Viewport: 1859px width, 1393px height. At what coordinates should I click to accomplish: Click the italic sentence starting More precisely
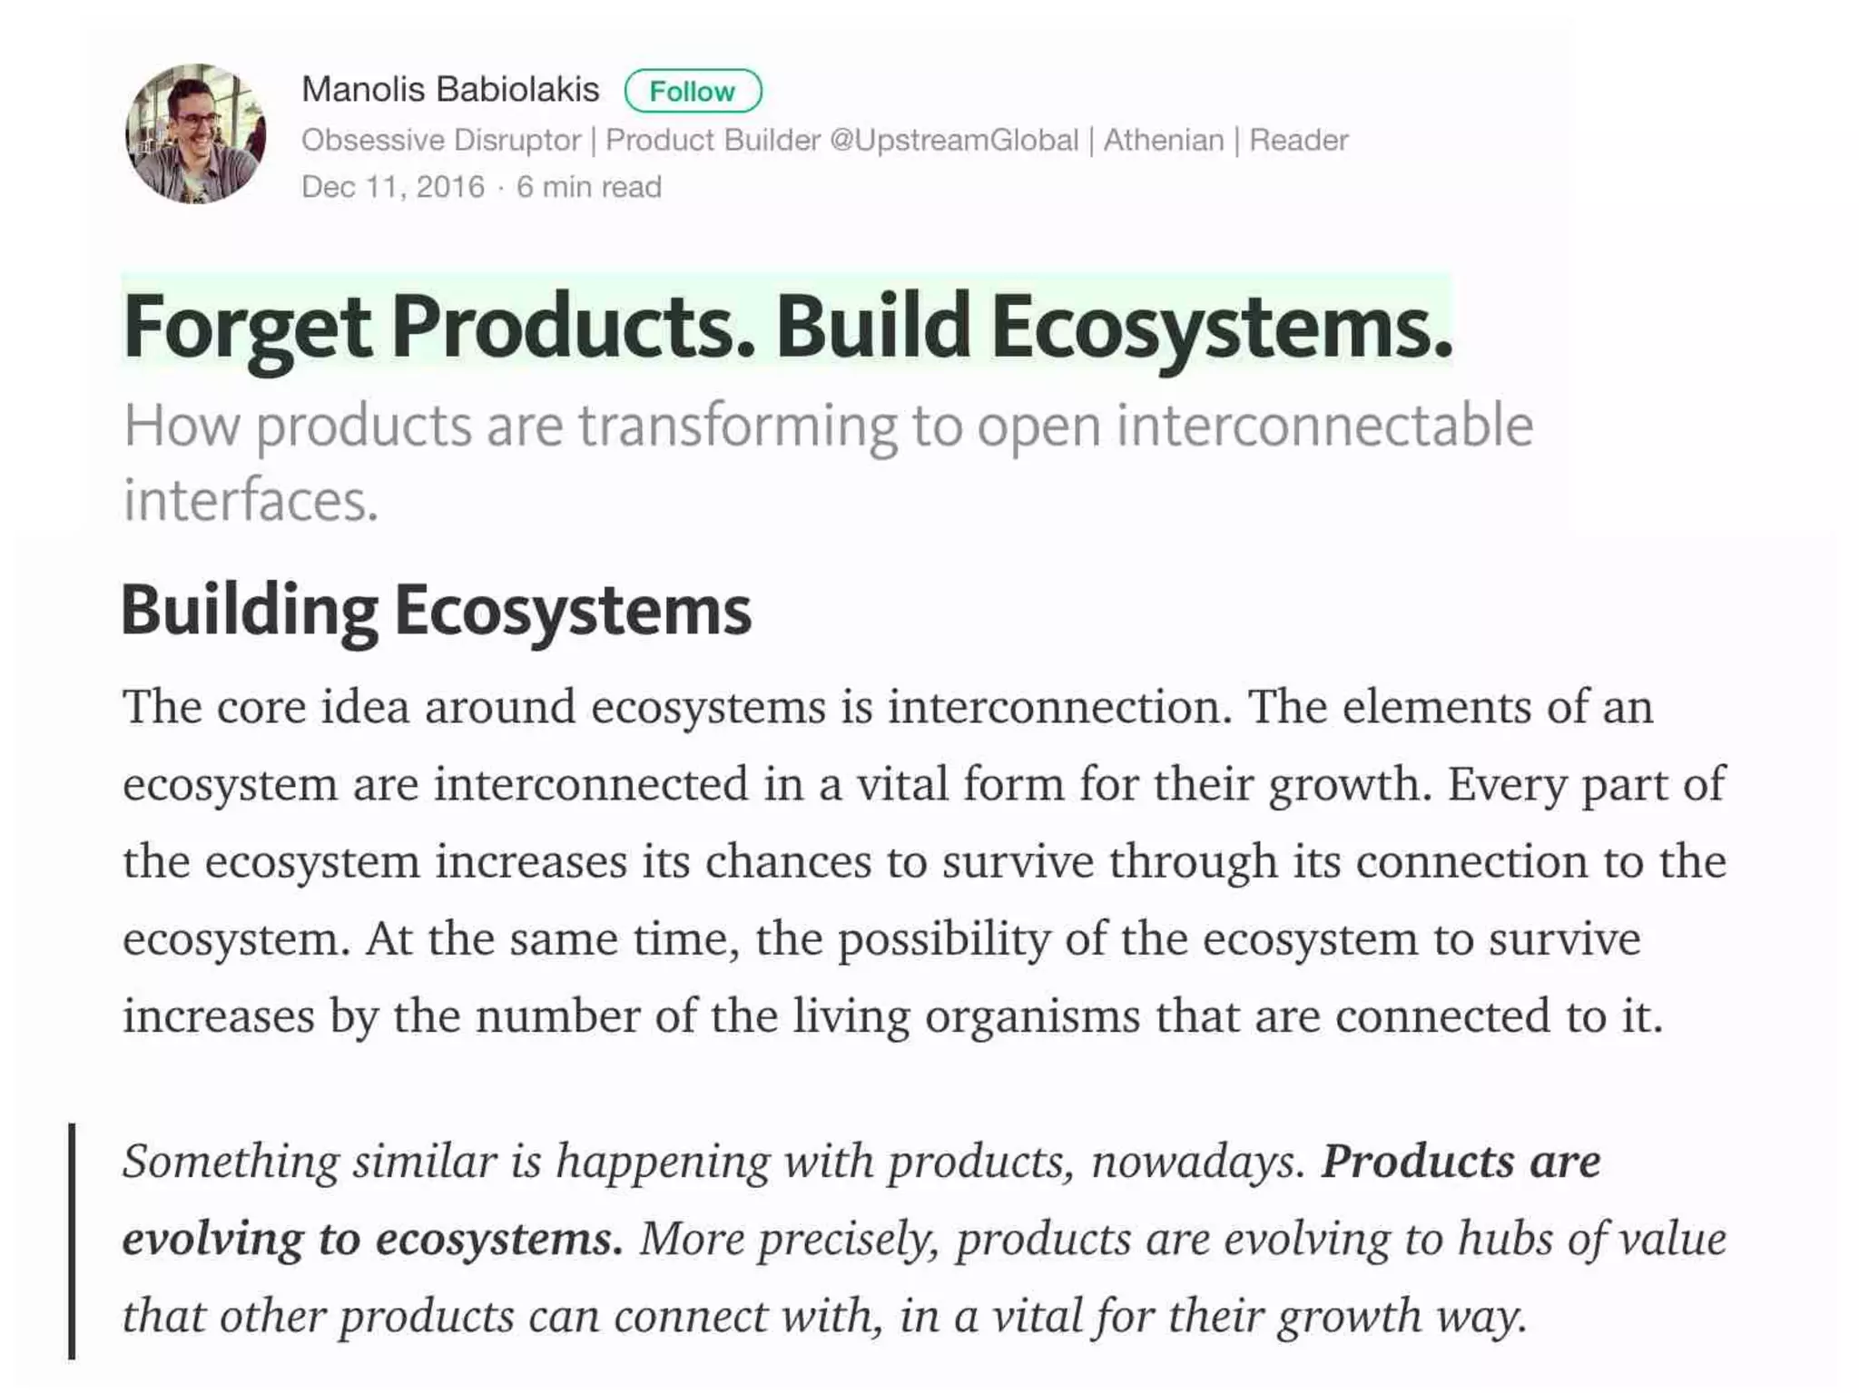pos(924,1278)
